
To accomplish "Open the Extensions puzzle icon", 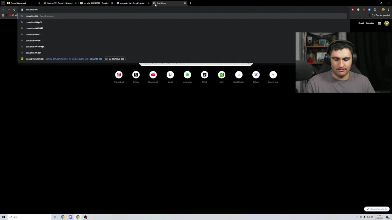I will [x=375, y=9].
